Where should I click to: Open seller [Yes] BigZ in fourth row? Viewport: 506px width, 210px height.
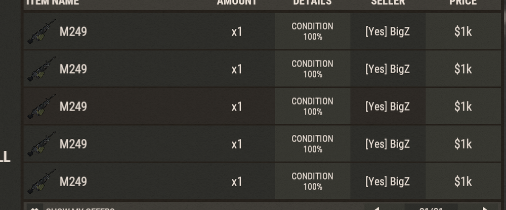tap(388, 144)
